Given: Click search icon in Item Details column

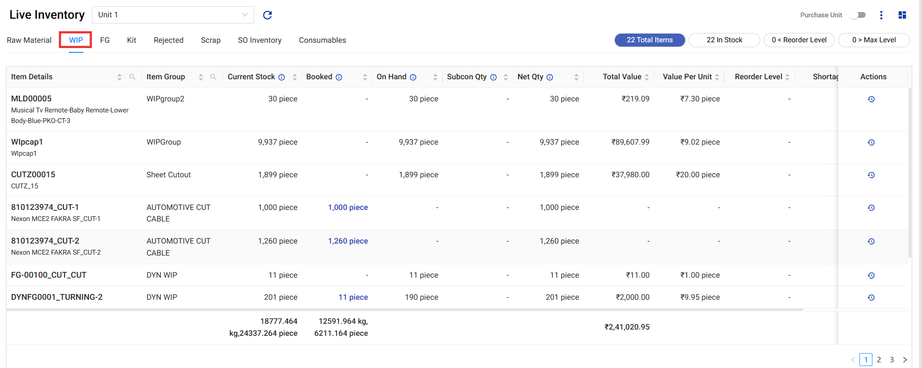Looking at the screenshot, I should (132, 77).
